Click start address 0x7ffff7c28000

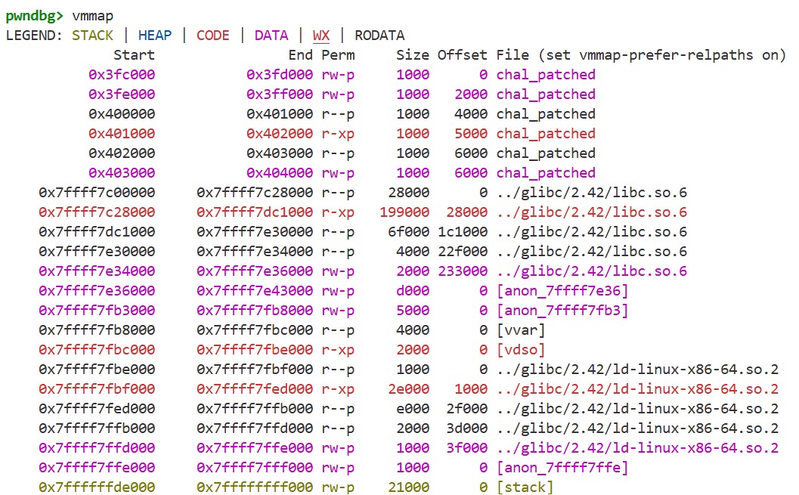(x=97, y=212)
